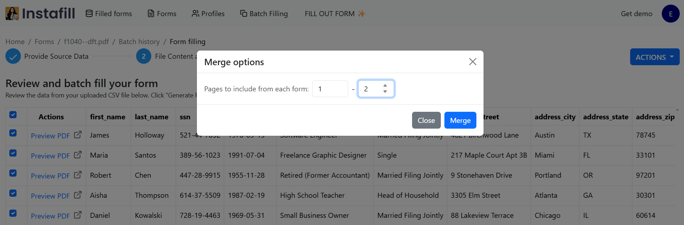The height and width of the screenshot is (225, 684).
Task: Click table scrollbar up arrow
Action: coord(677,110)
